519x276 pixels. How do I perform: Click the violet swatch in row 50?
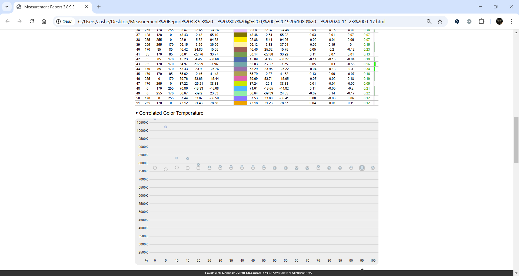point(240,98)
